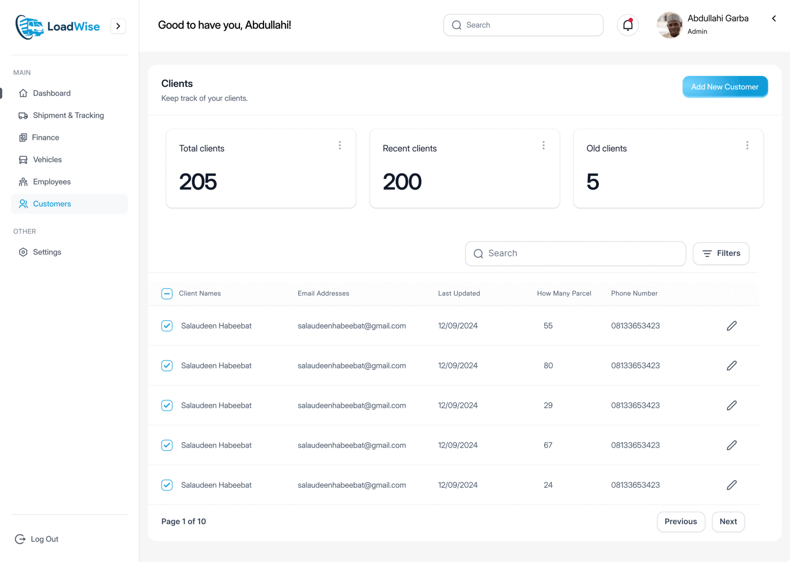The image size is (790, 562).
Task: Open Shipment & Tracking menu item
Action: [68, 115]
